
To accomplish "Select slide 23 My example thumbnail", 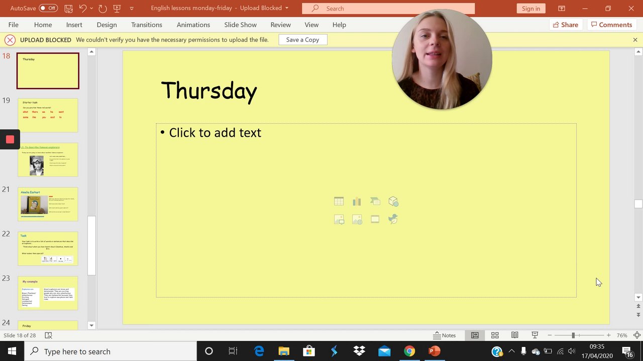I will tap(48, 293).
